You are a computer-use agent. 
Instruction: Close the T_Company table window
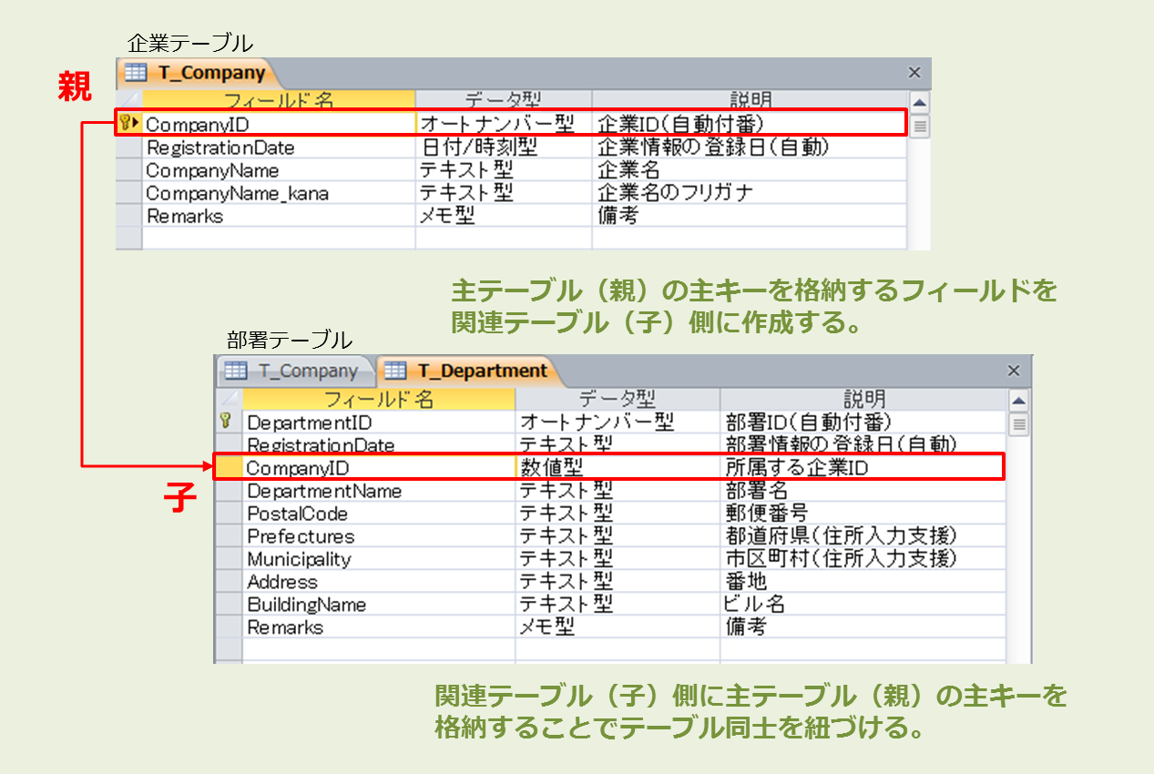click(x=914, y=73)
